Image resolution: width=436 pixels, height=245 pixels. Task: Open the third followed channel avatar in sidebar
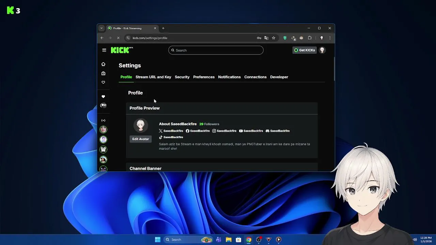[103, 149]
